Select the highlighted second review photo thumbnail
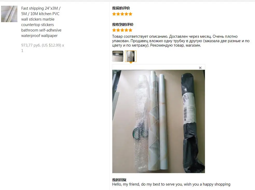This screenshot has height=190, width=255. click(x=130, y=56)
